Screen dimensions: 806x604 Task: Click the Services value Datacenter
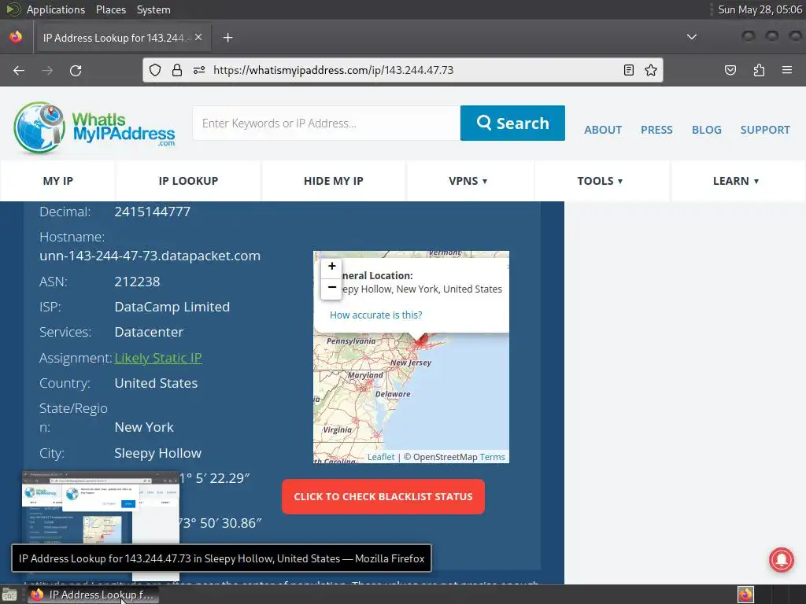click(149, 332)
